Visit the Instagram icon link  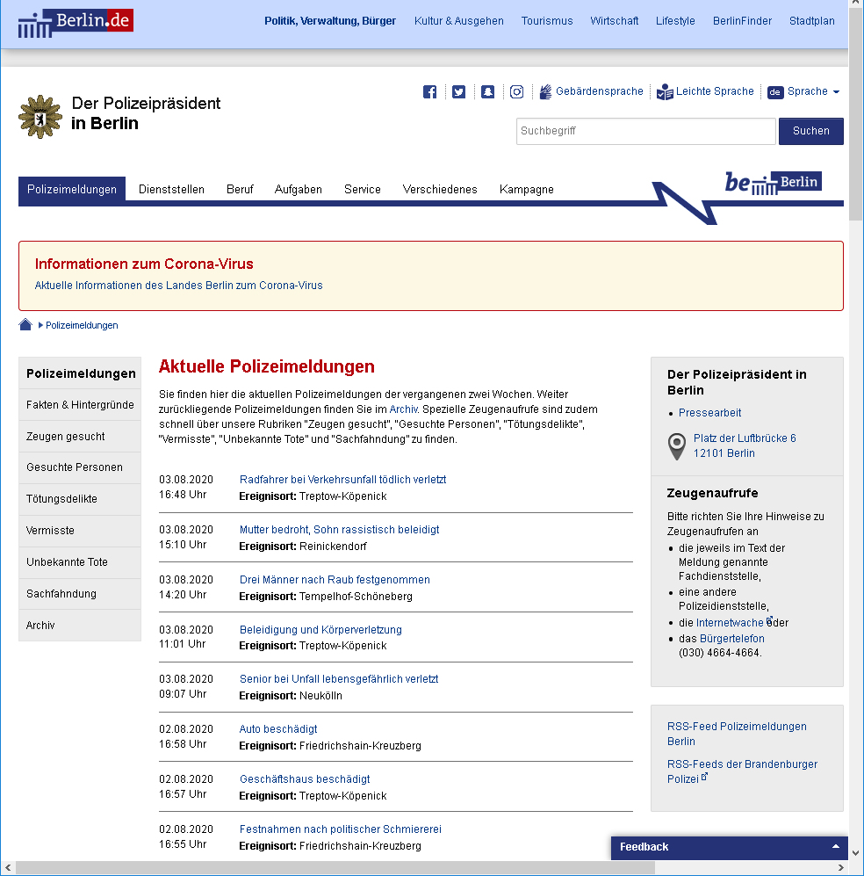tap(517, 92)
